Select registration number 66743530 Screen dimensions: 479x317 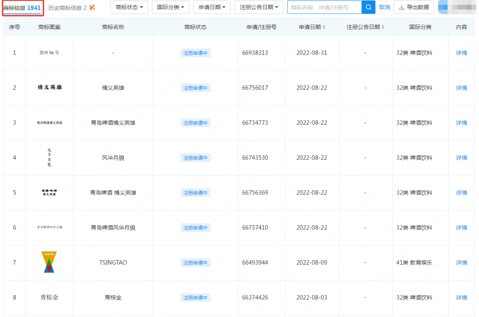pyautogui.click(x=255, y=158)
